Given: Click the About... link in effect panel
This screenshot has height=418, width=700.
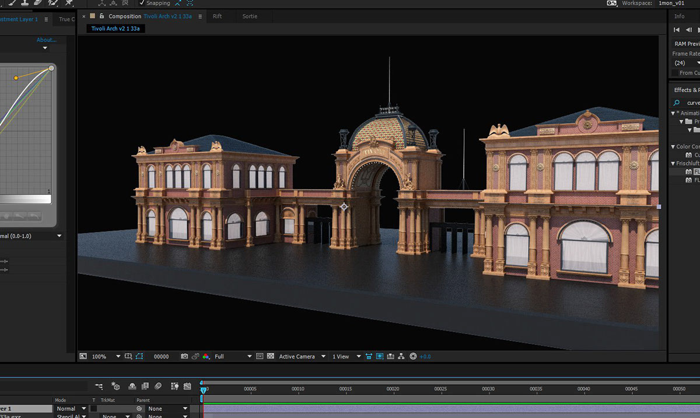Looking at the screenshot, I should [46, 40].
